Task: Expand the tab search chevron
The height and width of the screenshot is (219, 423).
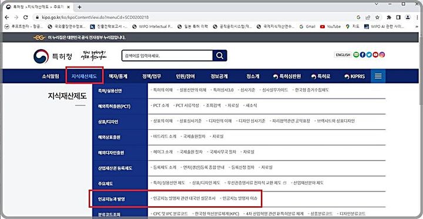Action: point(377,4)
